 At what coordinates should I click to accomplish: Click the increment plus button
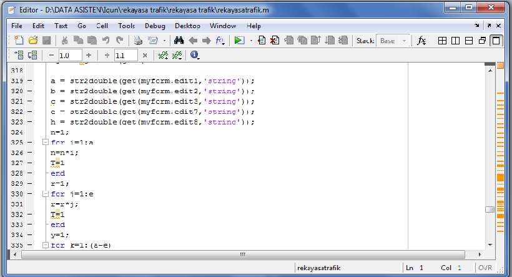tap(89, 56)
